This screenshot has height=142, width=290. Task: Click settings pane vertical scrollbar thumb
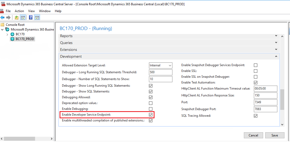click(x=282, y=100)
